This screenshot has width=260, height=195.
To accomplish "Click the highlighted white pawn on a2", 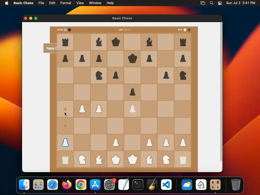I will [65, 142].
